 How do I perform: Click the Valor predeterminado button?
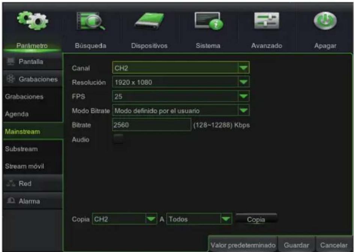tap(243, 245)
